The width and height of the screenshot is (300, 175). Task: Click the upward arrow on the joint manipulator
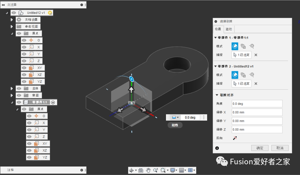tap(131, 90)
